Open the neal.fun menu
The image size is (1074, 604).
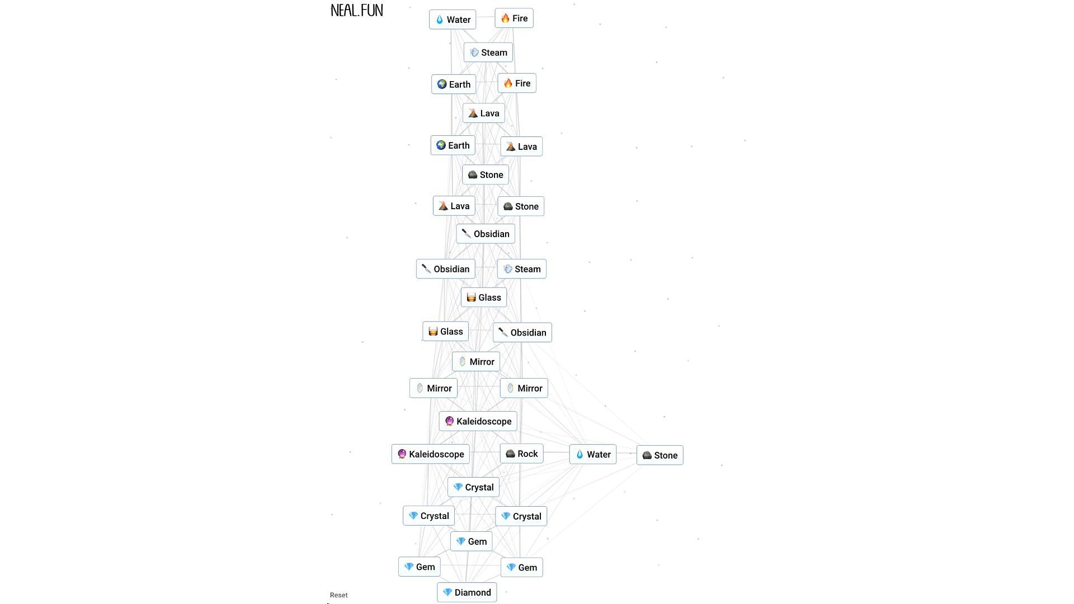point(357,9)
